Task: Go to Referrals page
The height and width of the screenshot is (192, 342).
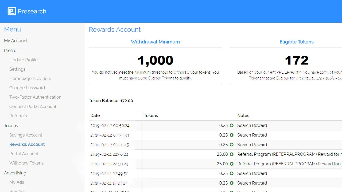Action: (18, 116)
